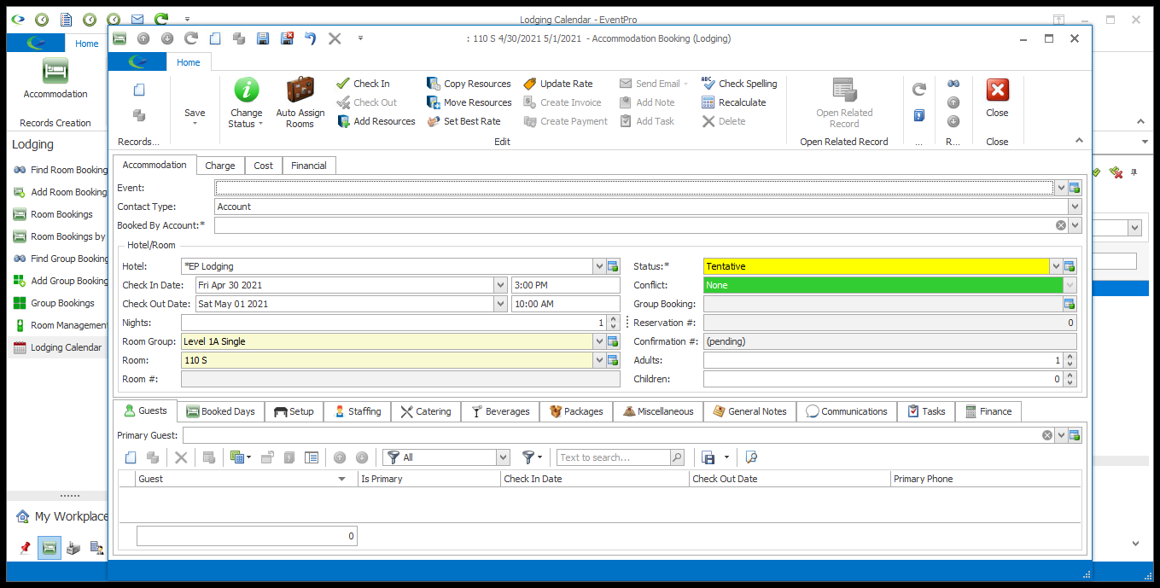This screenshot has height=588, width=1160.
Task: Open the Hotel lookup icon beside EP Lodging
Action: (x=613, y=266)
